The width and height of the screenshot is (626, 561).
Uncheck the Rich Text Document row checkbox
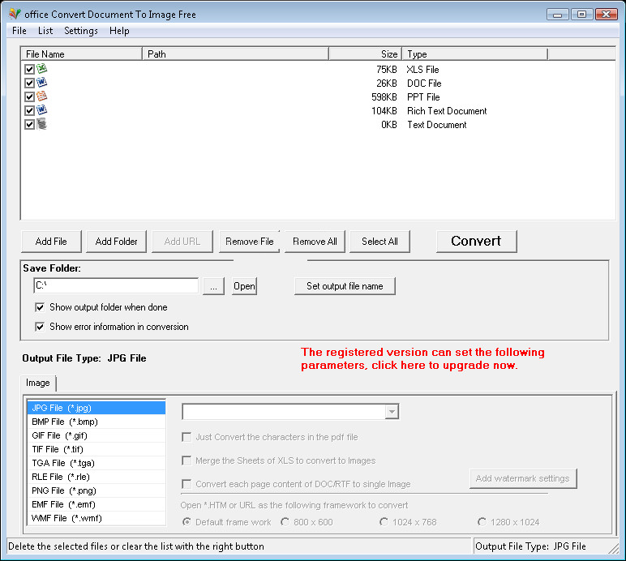29,110
